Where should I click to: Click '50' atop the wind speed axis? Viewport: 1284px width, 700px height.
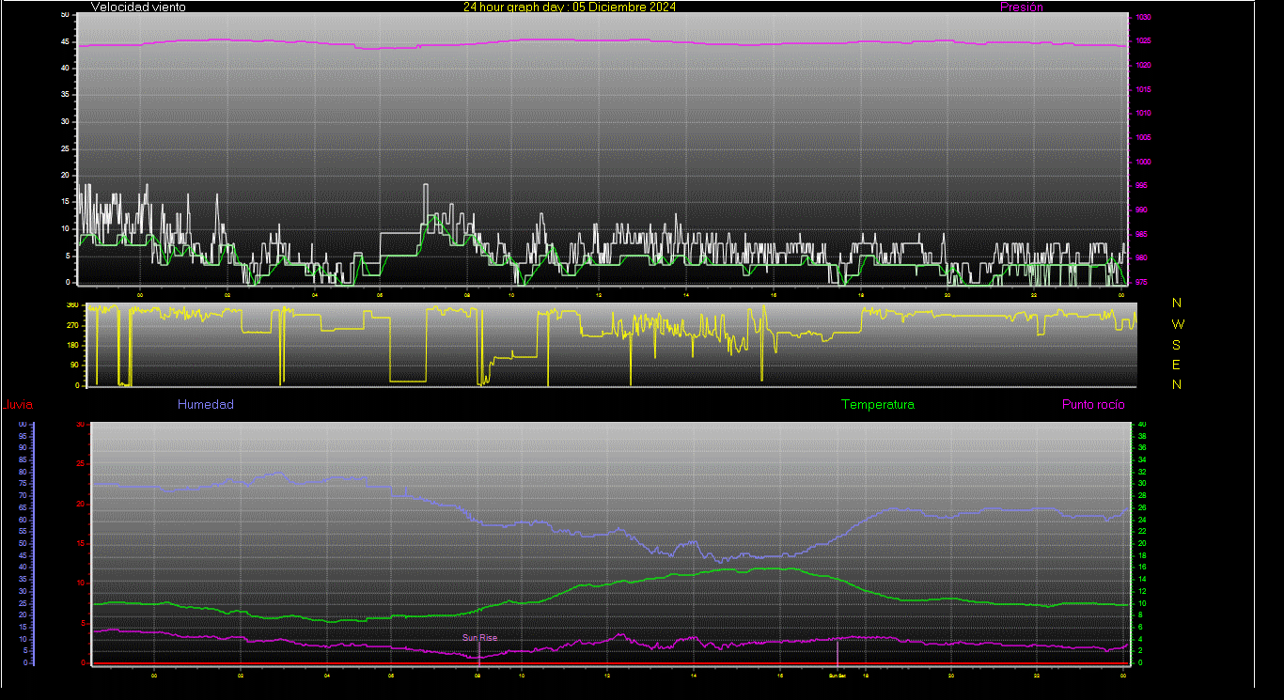point(64,15)
